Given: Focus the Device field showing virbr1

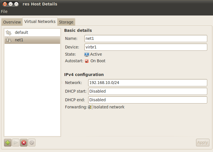Looking at the screenshot, I should click(146, 47).
